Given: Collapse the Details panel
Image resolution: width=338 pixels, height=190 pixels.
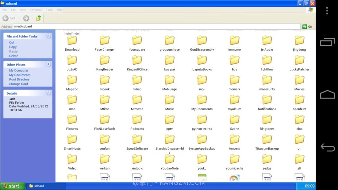Looking at the screenshot, I should (x=48, y=93).
